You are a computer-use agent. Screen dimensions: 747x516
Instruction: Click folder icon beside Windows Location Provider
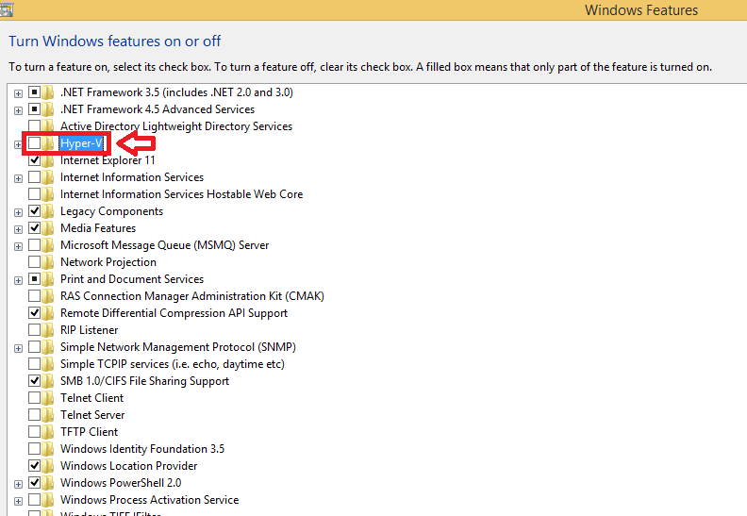click(x=48, y=466)
